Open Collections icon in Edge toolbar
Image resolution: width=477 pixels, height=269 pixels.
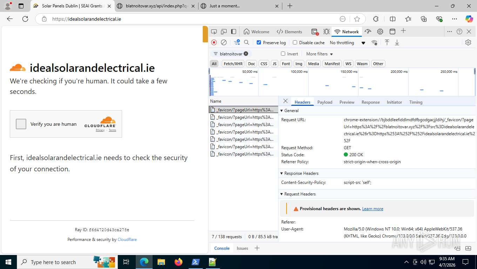tap(424, 19)
